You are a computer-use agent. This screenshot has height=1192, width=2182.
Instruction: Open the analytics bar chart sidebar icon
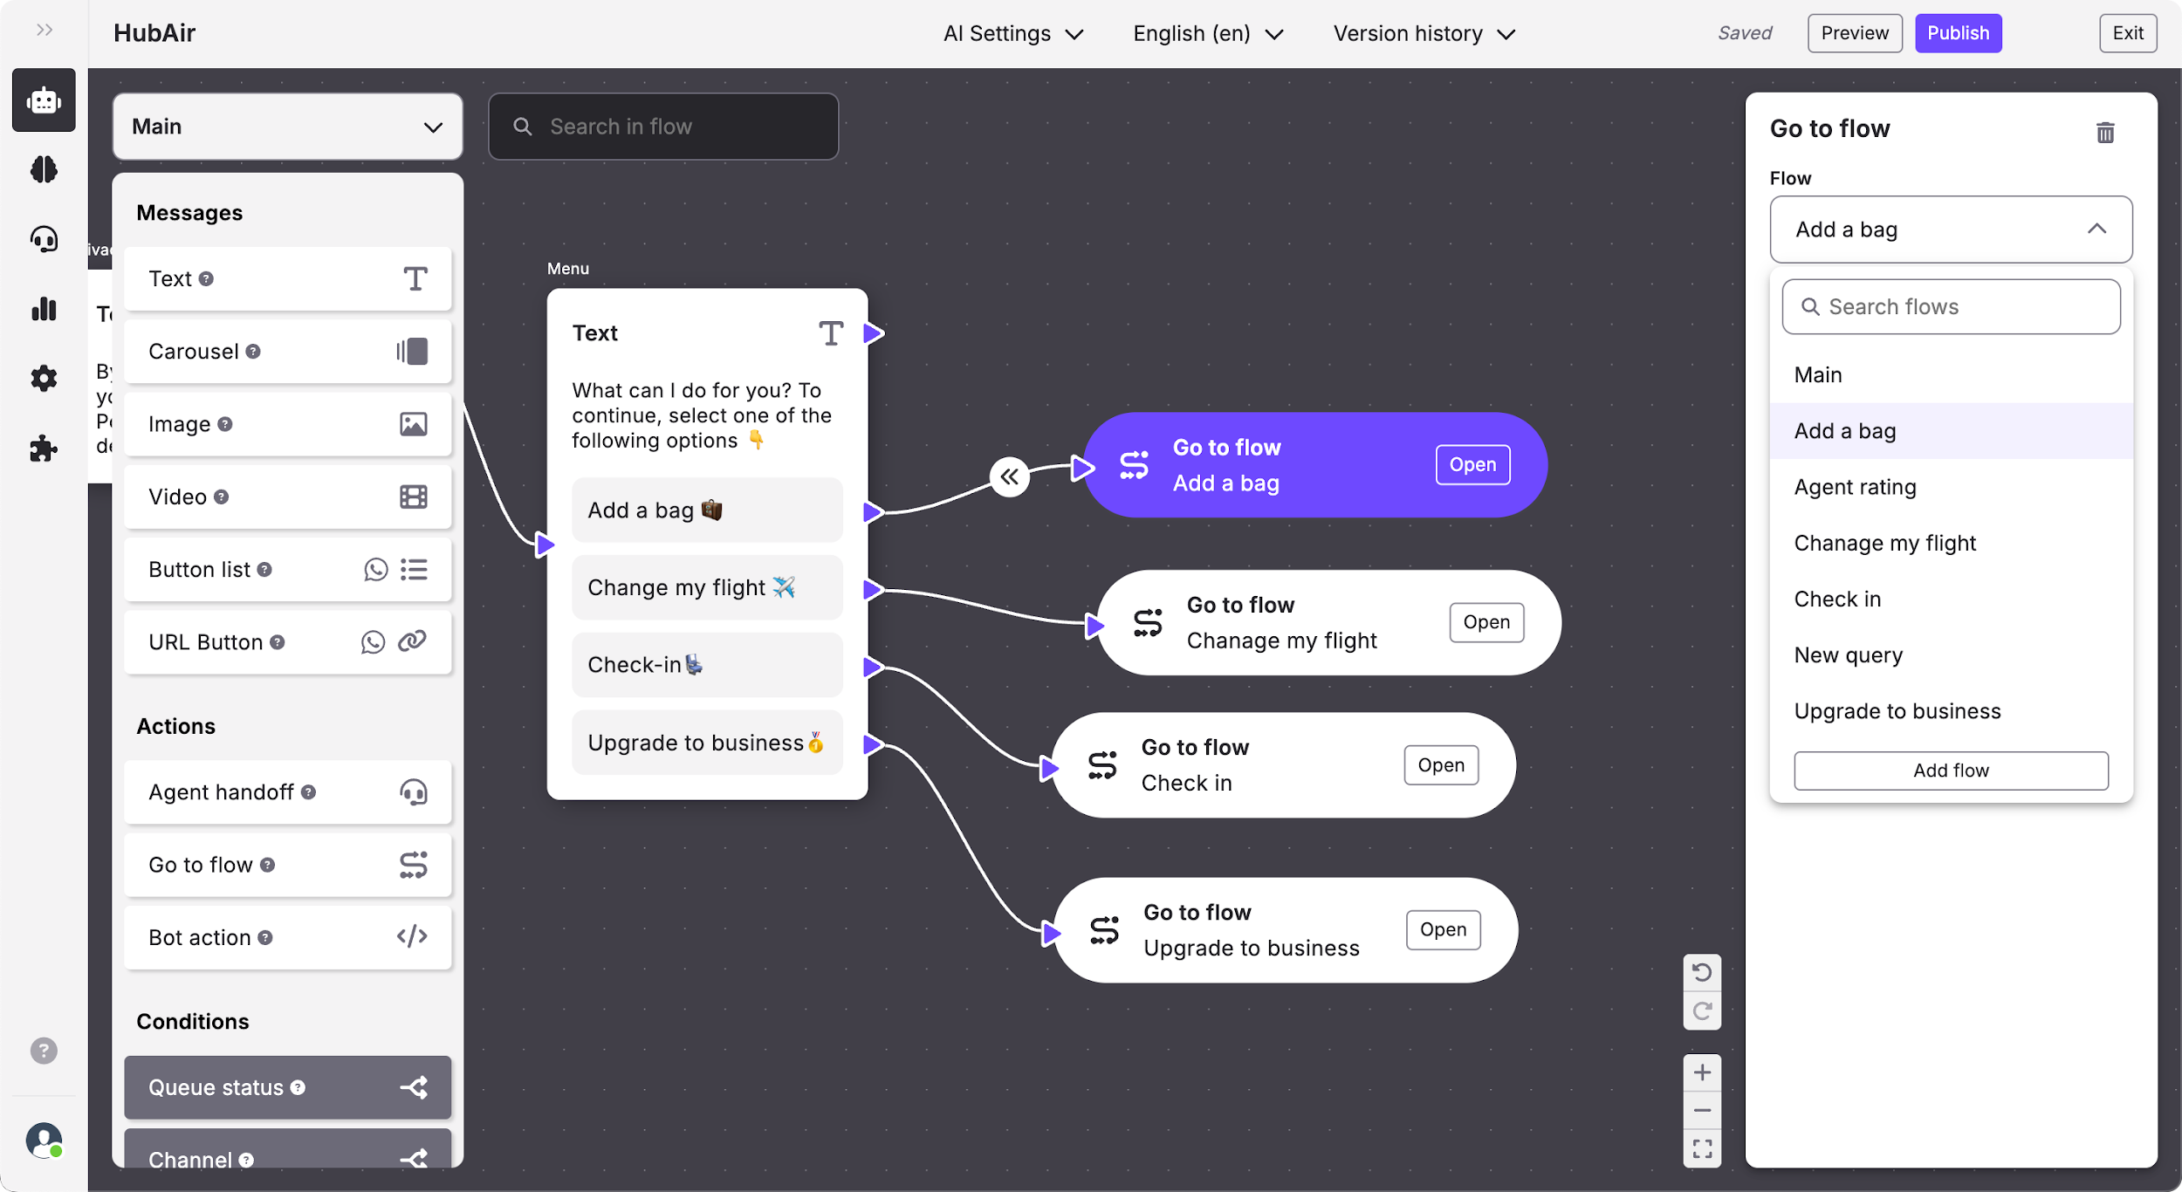coord(44,309)
